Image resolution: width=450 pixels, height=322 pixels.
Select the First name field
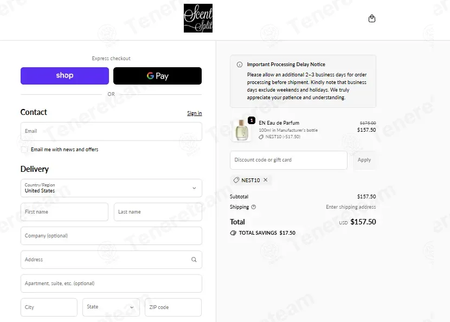click(x=65, y=212)
